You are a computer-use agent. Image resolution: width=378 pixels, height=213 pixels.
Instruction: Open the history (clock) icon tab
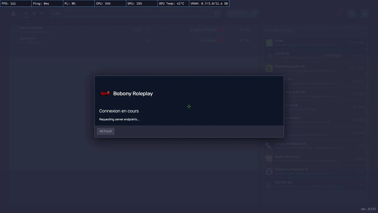[34, 13]
